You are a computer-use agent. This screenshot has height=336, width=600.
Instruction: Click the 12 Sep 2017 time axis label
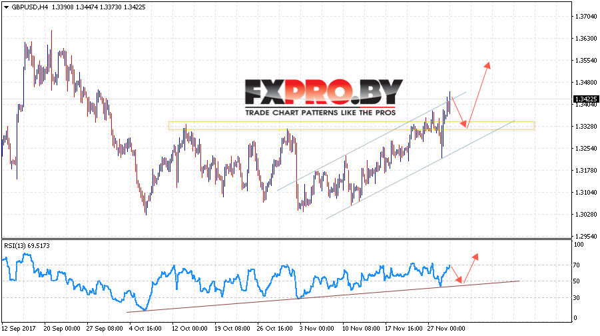tap(19, 329)
